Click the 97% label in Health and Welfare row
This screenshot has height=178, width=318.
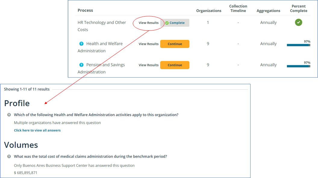pos(307,41)
